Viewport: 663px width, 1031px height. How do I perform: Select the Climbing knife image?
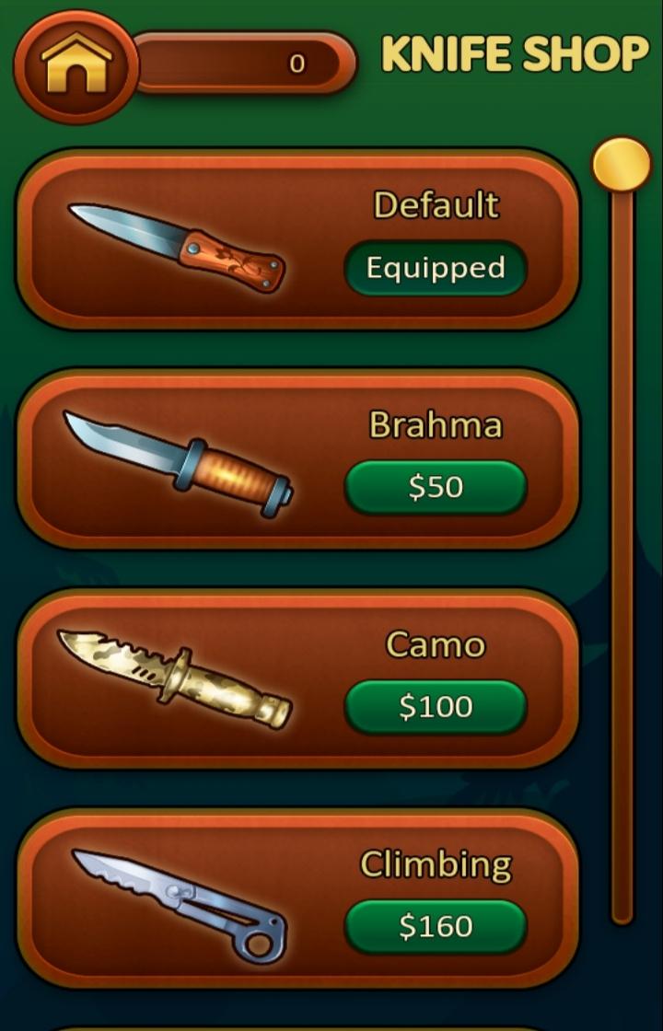click(180, 906)
